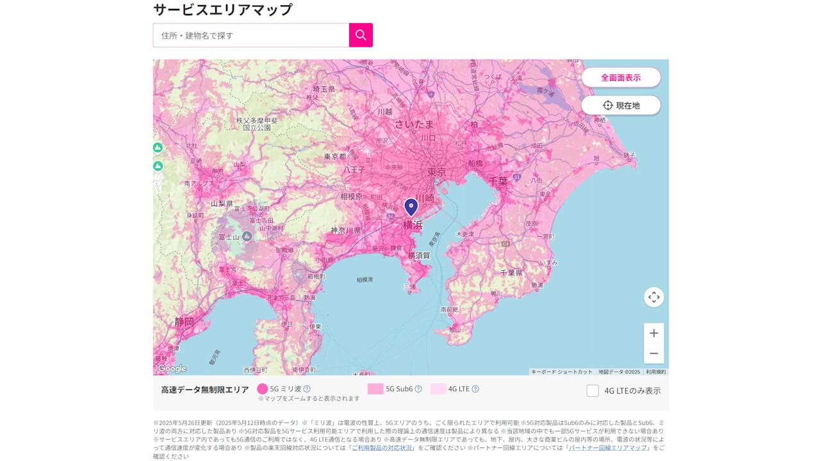Image resolution: width=820 pixels, height=461 pixels.
Task: Open the ご利用製品の対応状況 link
Action: click(383, 448)
